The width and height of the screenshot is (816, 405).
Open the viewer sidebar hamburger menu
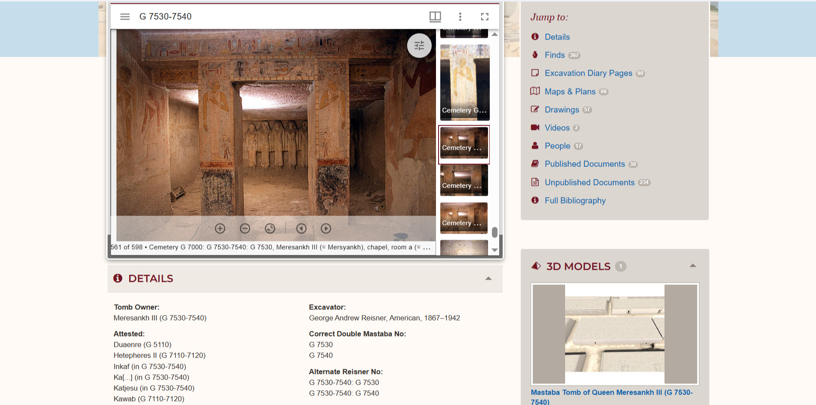(125, 17)
